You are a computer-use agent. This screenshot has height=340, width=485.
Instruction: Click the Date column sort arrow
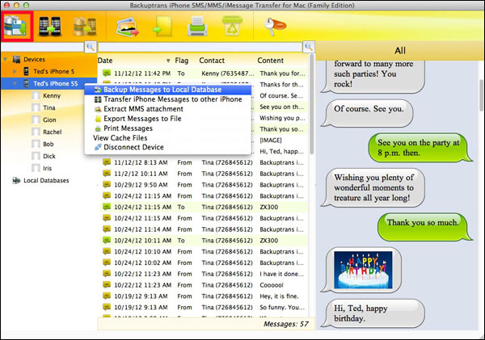(168, 61)
